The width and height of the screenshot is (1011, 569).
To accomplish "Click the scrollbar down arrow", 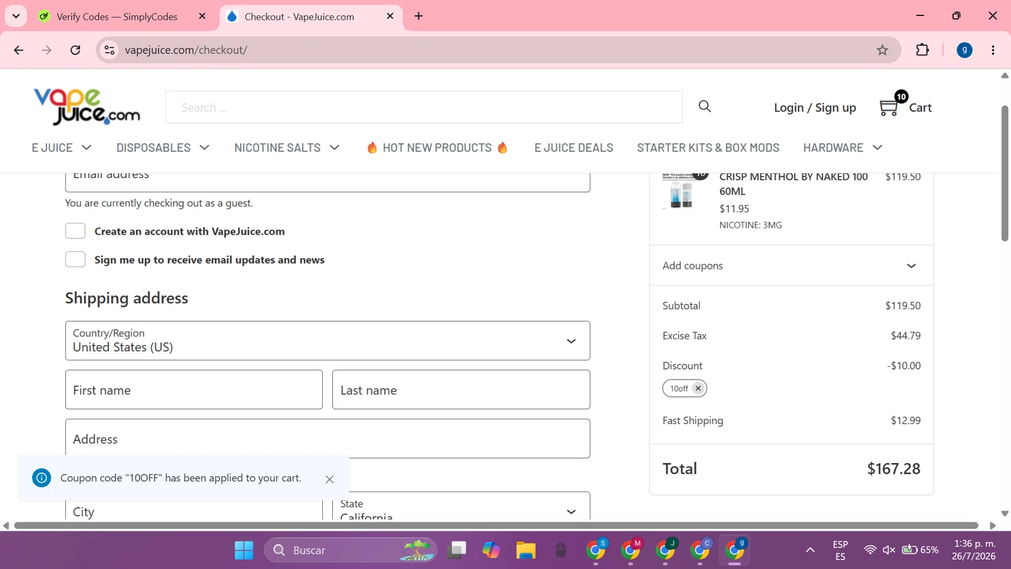I will [x=1005, y=513].
